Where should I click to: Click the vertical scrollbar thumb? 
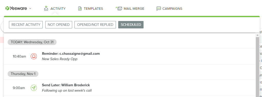(257, 67)
